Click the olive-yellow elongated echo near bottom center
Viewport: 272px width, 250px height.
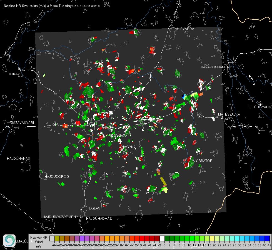(x=163, y=181)
